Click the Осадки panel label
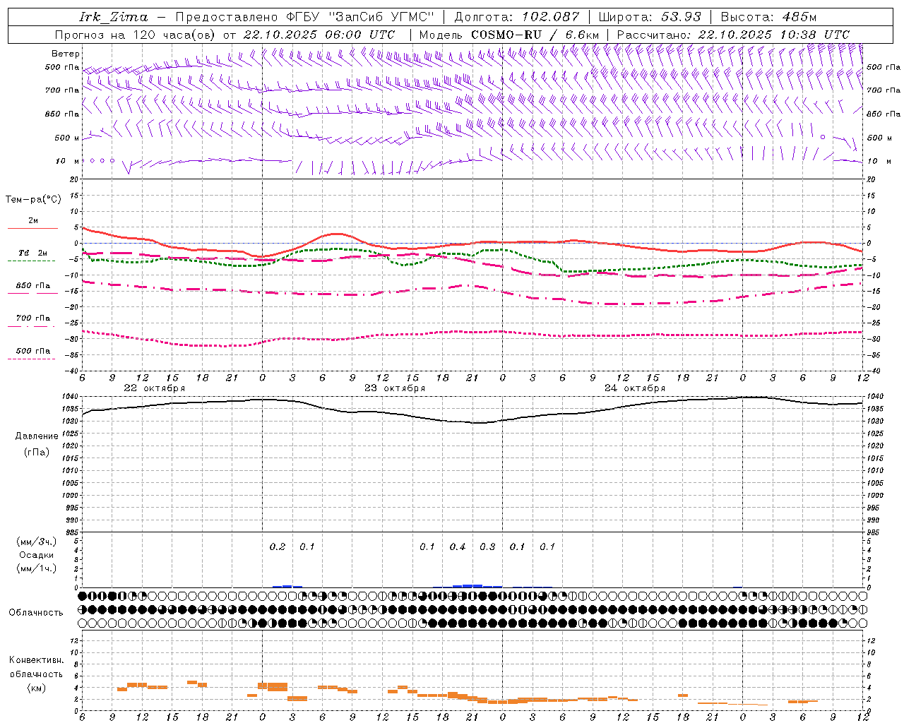Image resolution: width=904 pixels, height=723 pixels. point(37,555)
